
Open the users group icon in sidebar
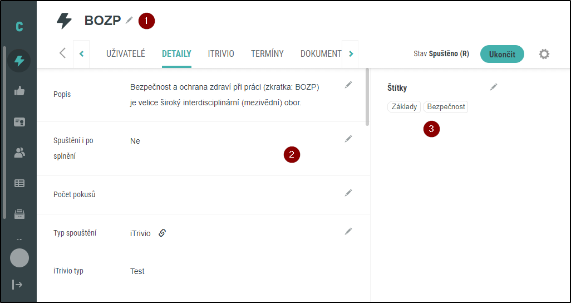[19, 153]
